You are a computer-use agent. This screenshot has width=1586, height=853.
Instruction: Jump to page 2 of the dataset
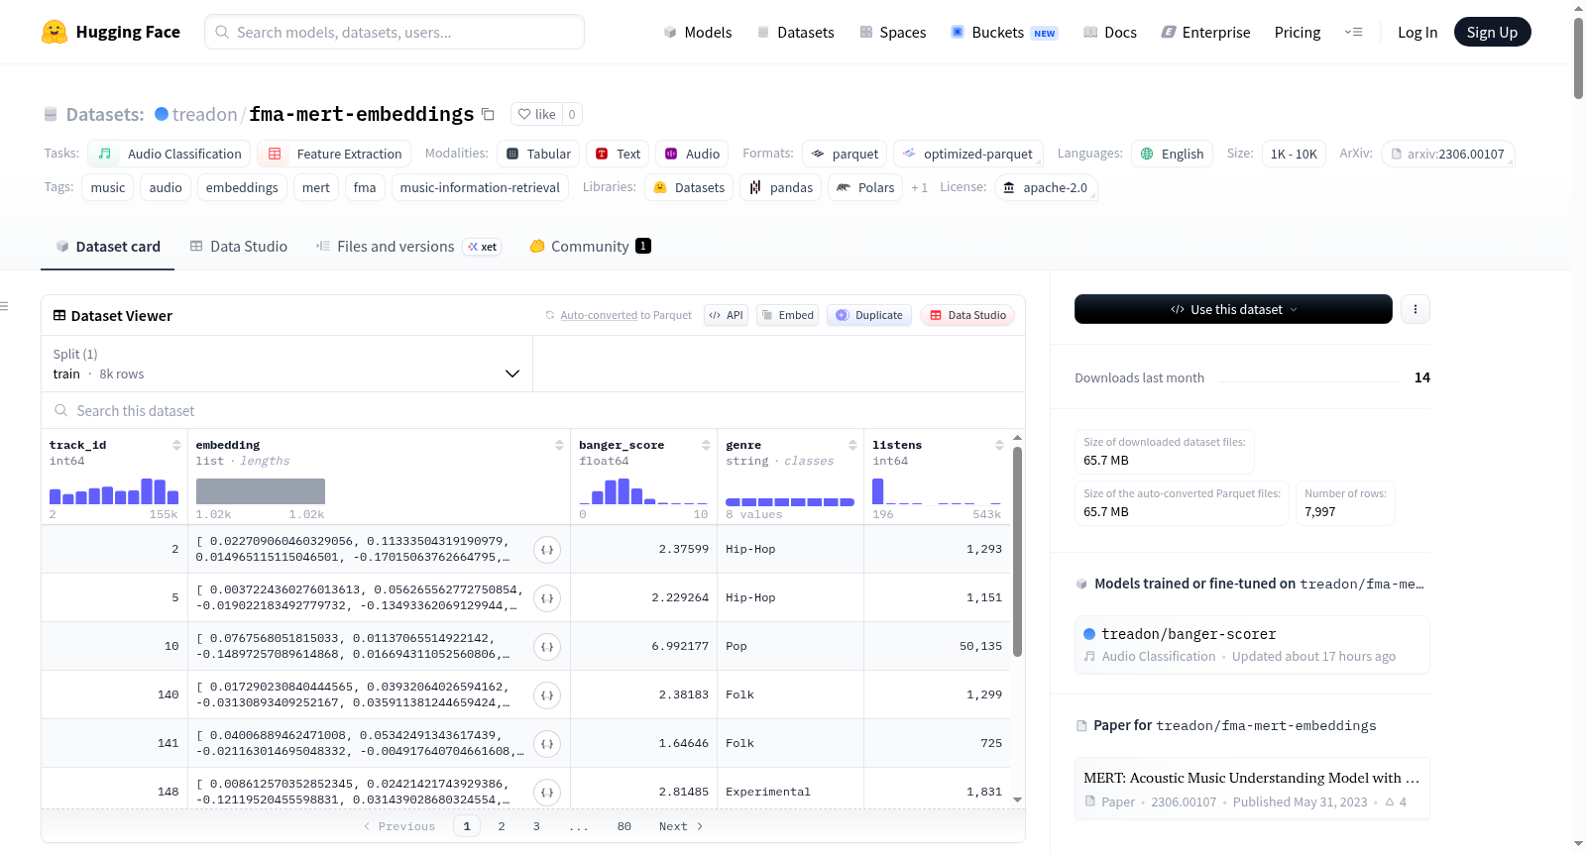click(x=502, y=826)
